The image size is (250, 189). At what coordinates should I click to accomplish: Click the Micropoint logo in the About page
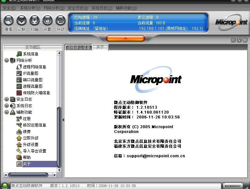(x=156, y=80)
